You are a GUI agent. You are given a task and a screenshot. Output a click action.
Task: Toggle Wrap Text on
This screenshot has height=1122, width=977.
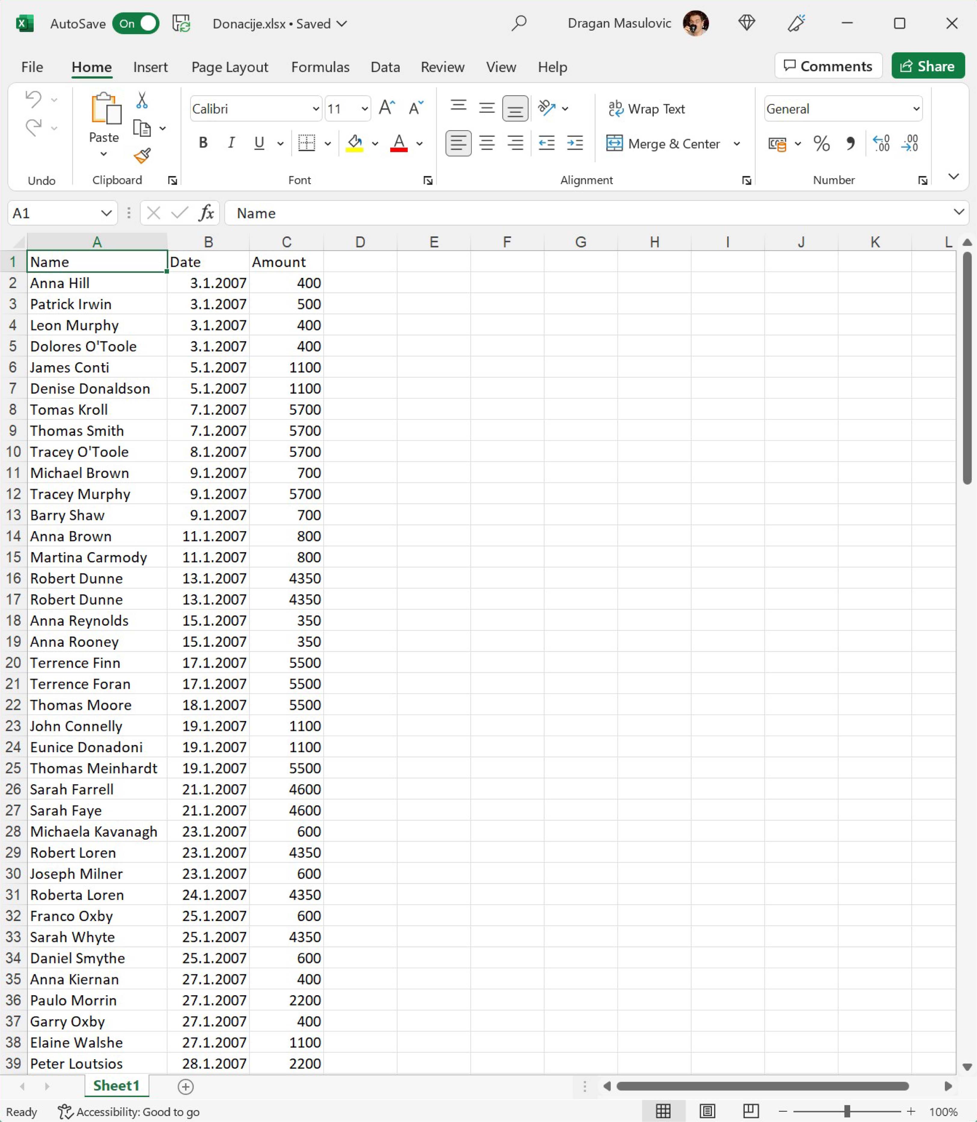click(x=647, y=109)
